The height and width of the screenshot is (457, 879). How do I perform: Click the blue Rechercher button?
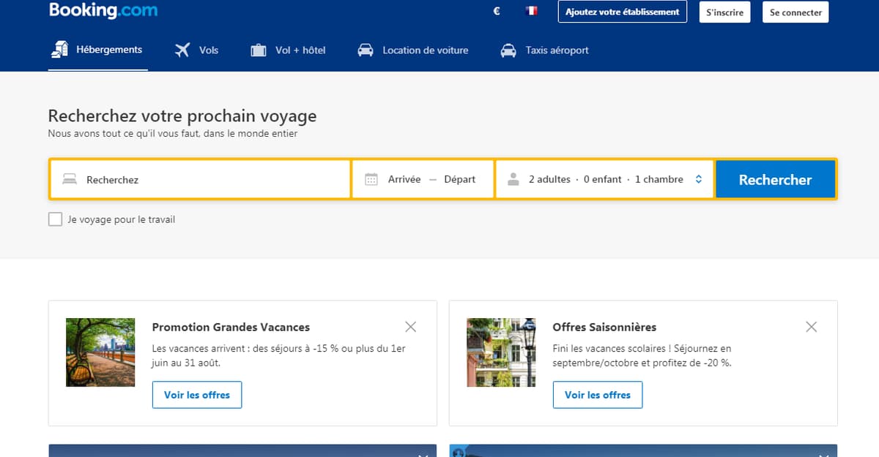775,179
